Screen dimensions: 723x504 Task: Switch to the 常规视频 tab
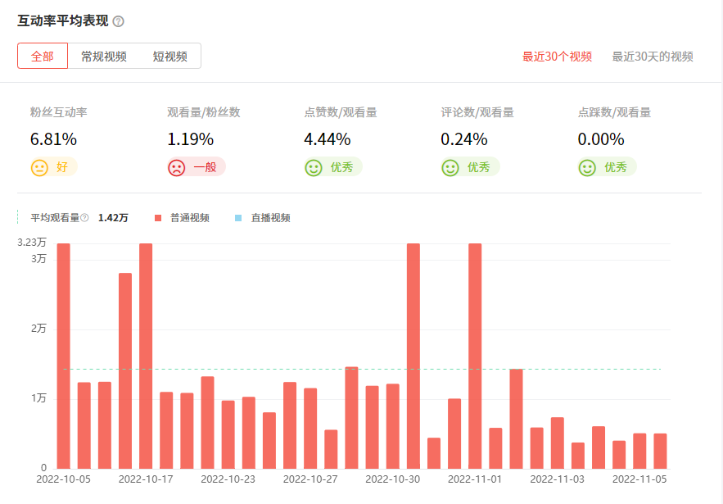tap(104, 57)
